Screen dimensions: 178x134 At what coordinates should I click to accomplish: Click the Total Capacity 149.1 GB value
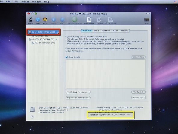pos(128,107)
